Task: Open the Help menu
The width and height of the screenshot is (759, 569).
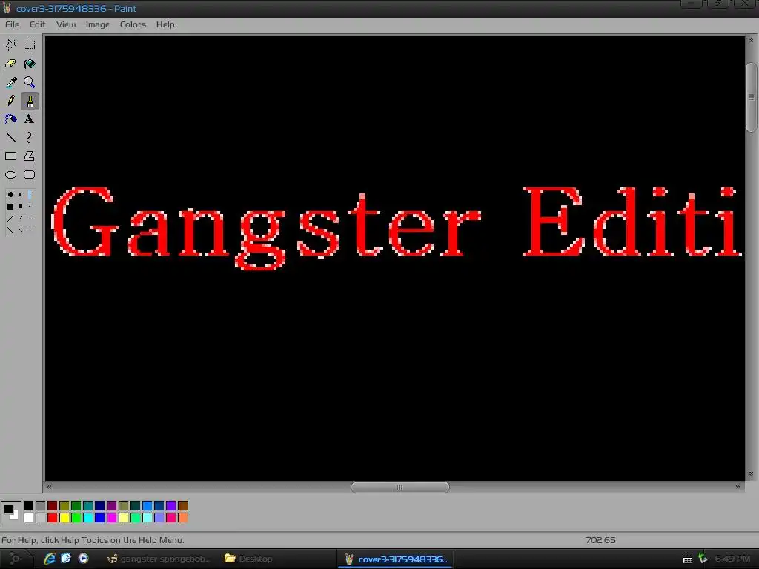Action: pos(165,24)
